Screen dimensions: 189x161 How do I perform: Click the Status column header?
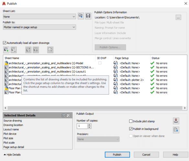155,58
